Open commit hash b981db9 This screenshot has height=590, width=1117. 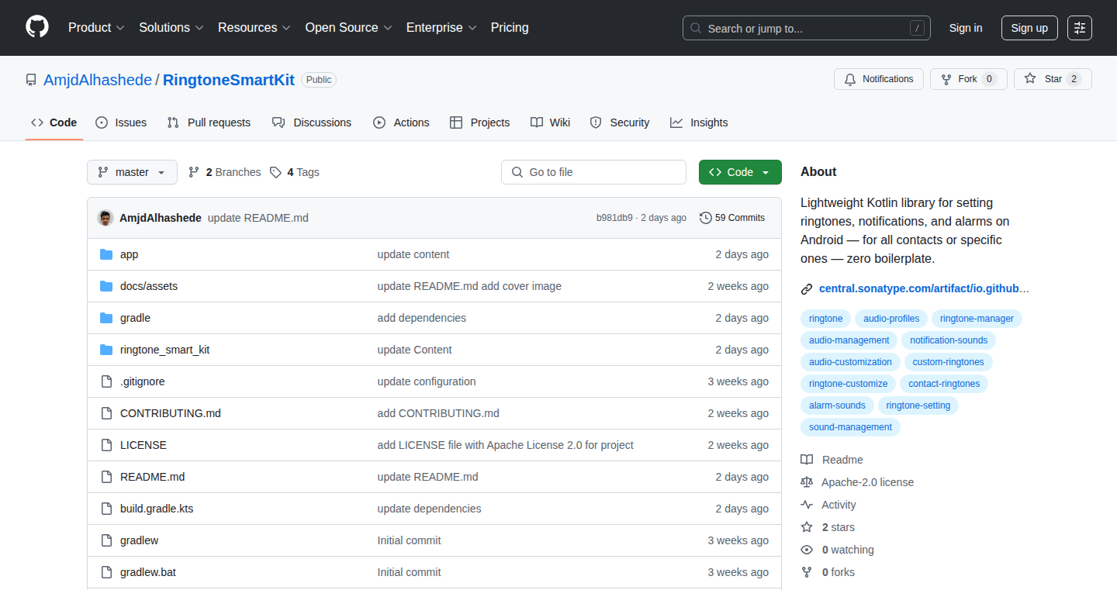[614, 218]
